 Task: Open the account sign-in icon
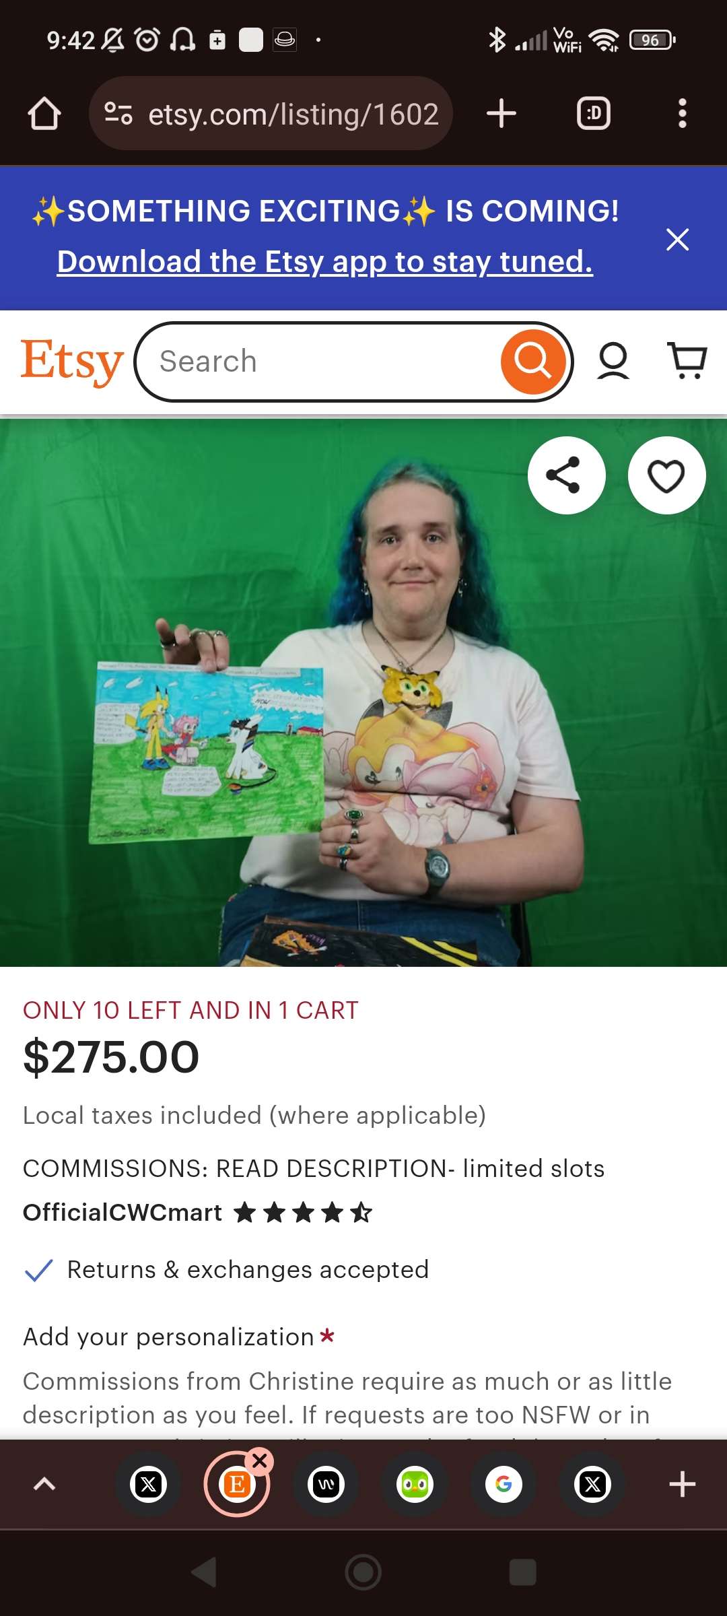(613, 362)
